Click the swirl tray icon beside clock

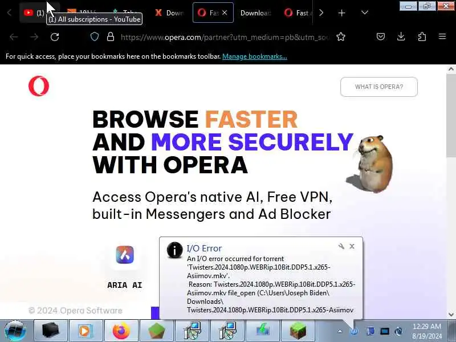pos(398,331)
